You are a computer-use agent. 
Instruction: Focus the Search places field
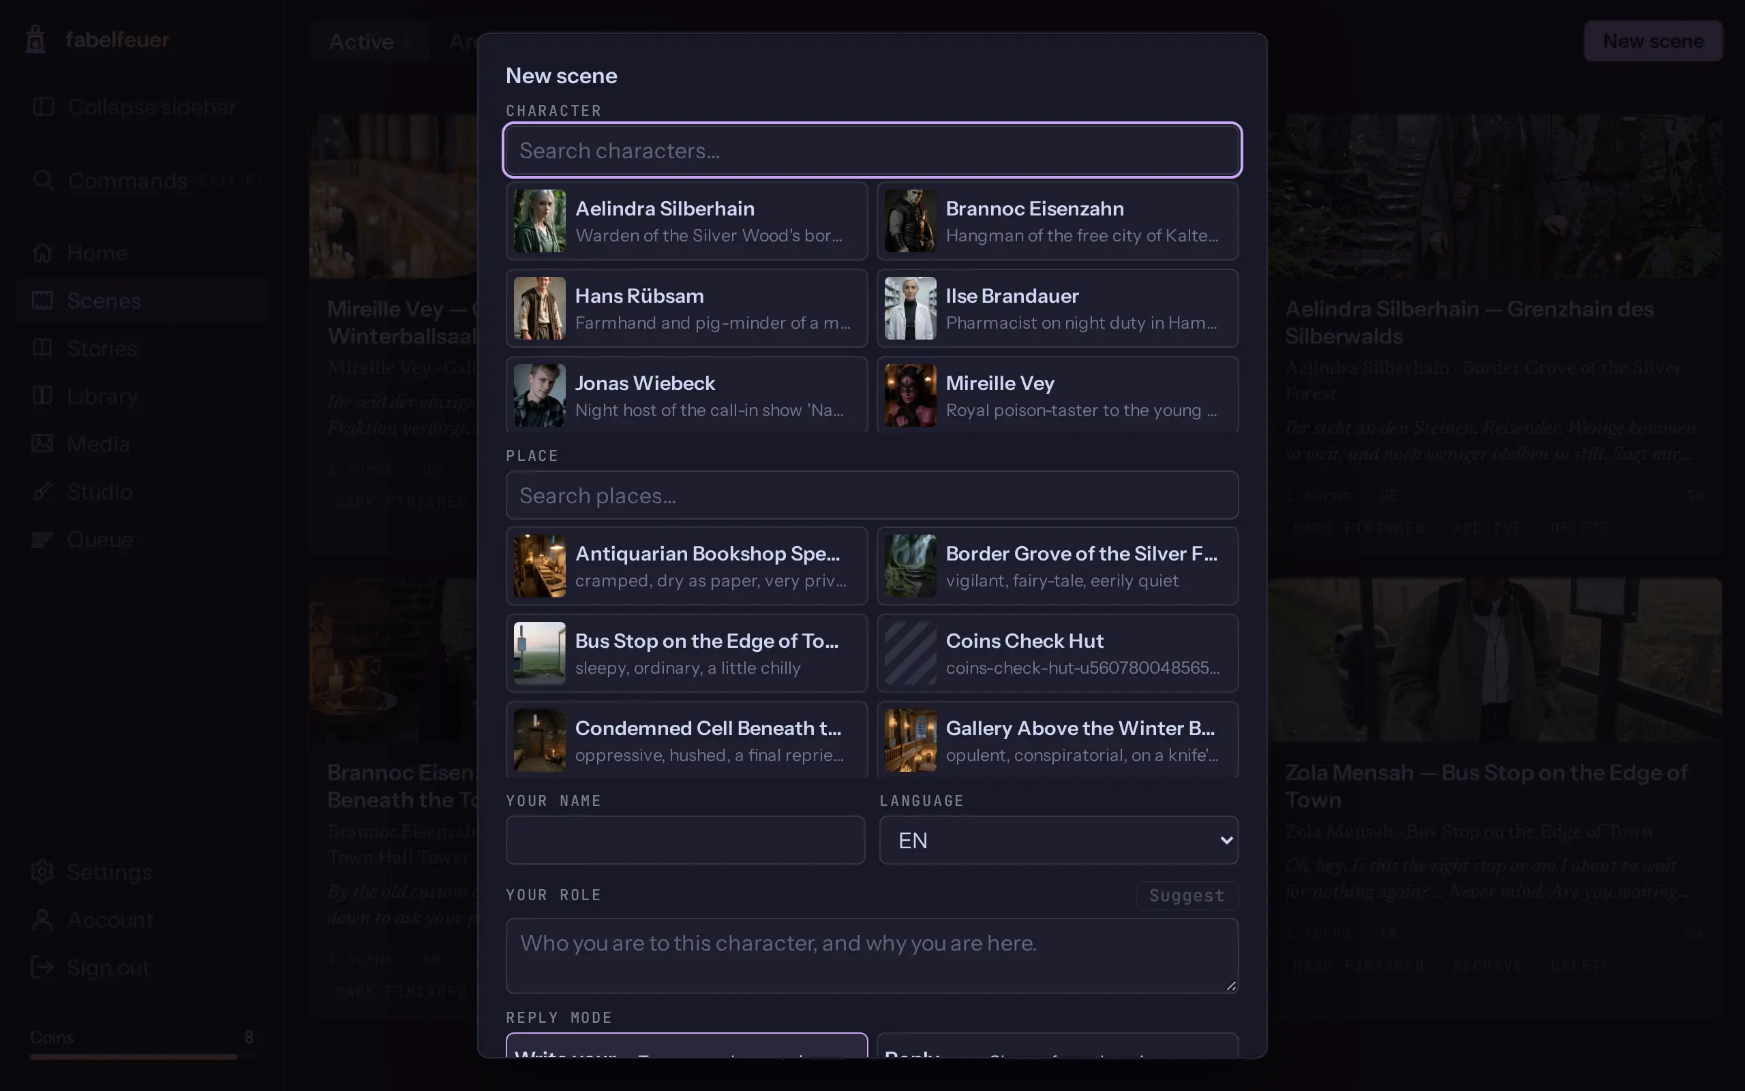tap(872, 495)
